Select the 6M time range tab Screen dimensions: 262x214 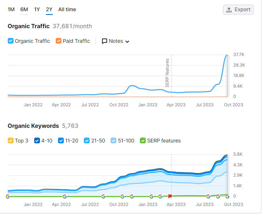[x=24, y=9]
